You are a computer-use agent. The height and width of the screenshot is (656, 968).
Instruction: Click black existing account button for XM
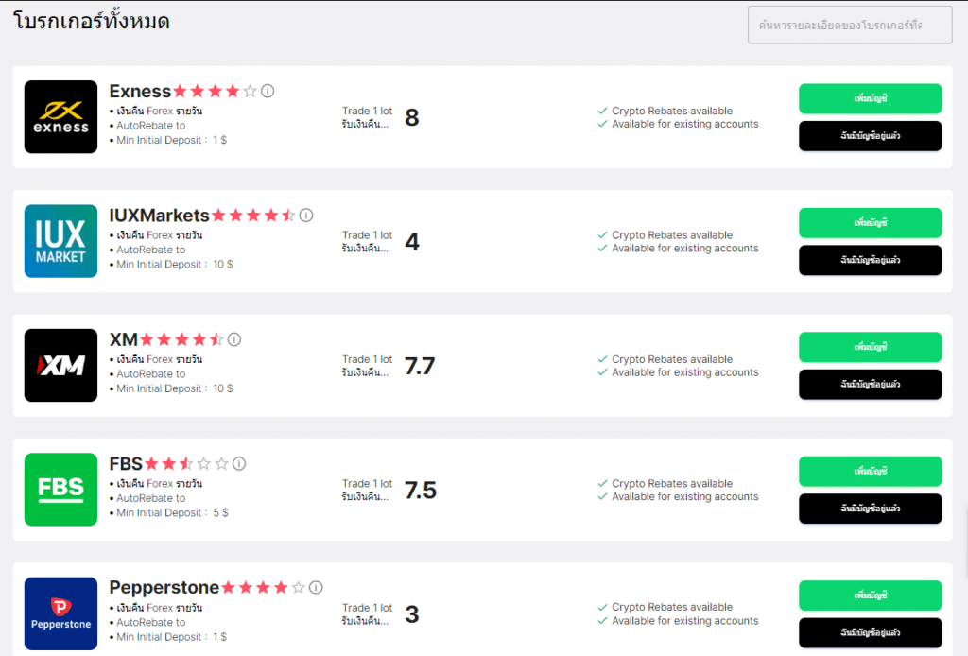870,385
